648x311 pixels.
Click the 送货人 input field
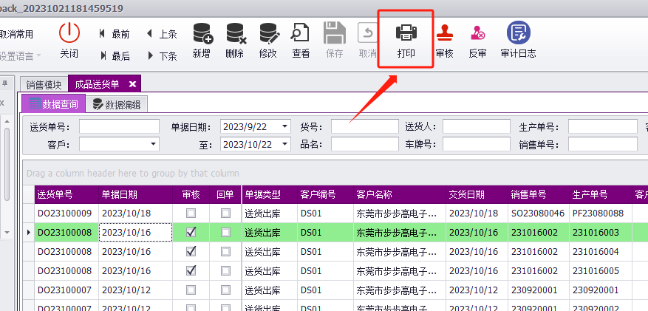477,127
